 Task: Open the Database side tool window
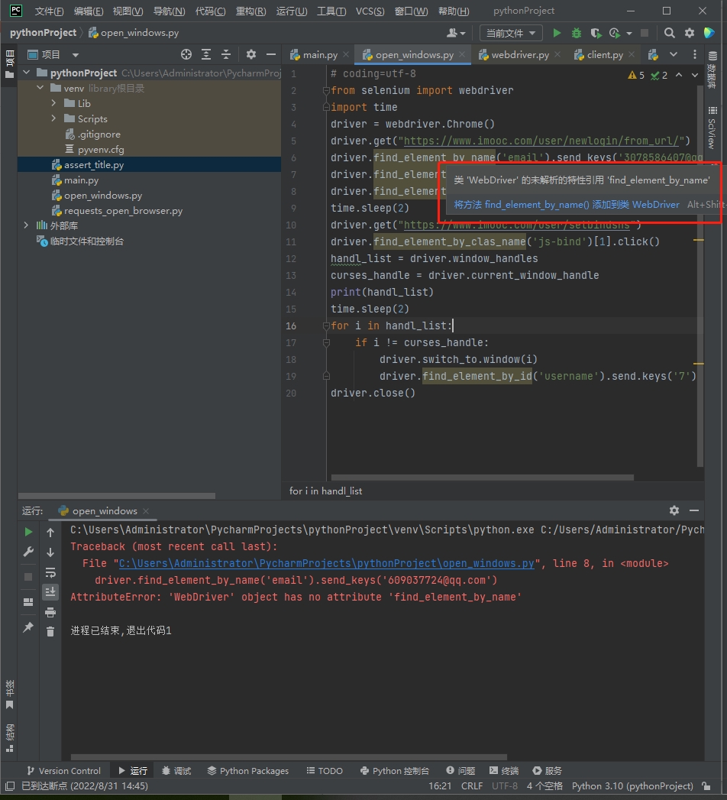(x=712, y=68)
